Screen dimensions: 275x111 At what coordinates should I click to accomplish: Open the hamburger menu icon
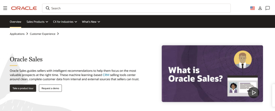click(5, 8)
